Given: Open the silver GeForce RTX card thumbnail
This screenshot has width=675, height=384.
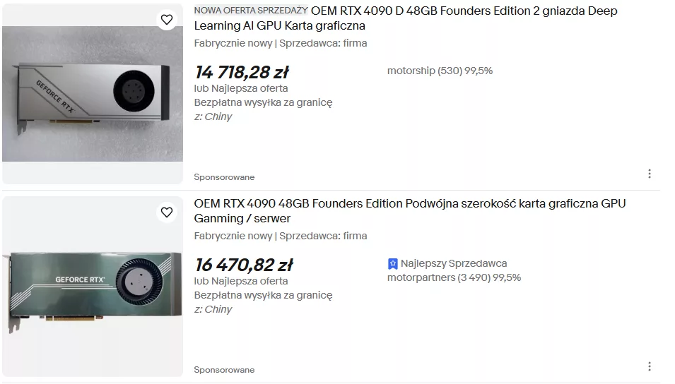Looking at the screenshot, I should tap(92, 94).
